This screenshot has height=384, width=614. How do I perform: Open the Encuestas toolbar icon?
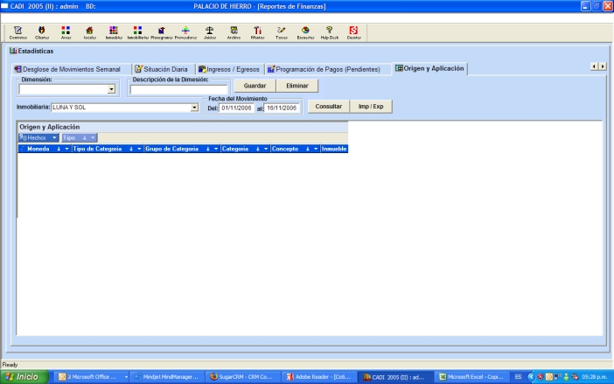305,31
